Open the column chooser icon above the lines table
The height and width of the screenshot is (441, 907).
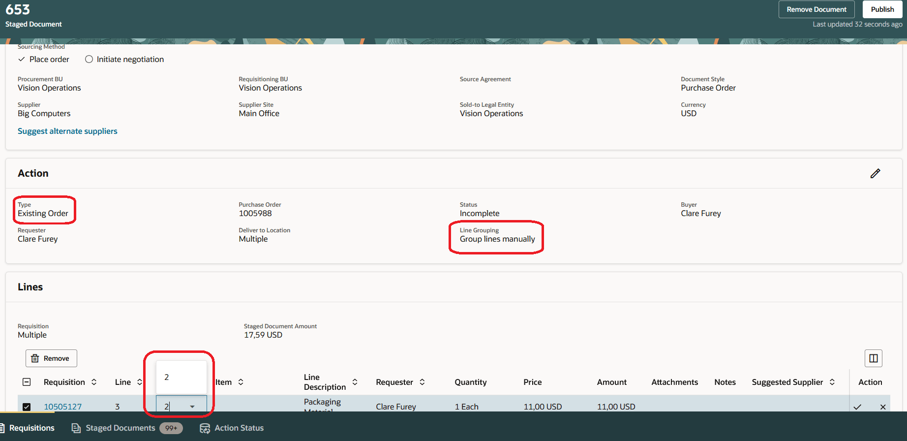(x=874, y=358)
